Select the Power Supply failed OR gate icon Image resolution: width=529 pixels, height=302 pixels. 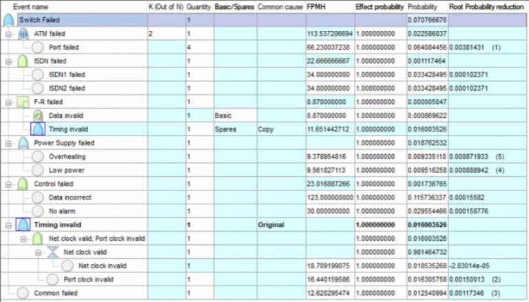tap(23, 143)
